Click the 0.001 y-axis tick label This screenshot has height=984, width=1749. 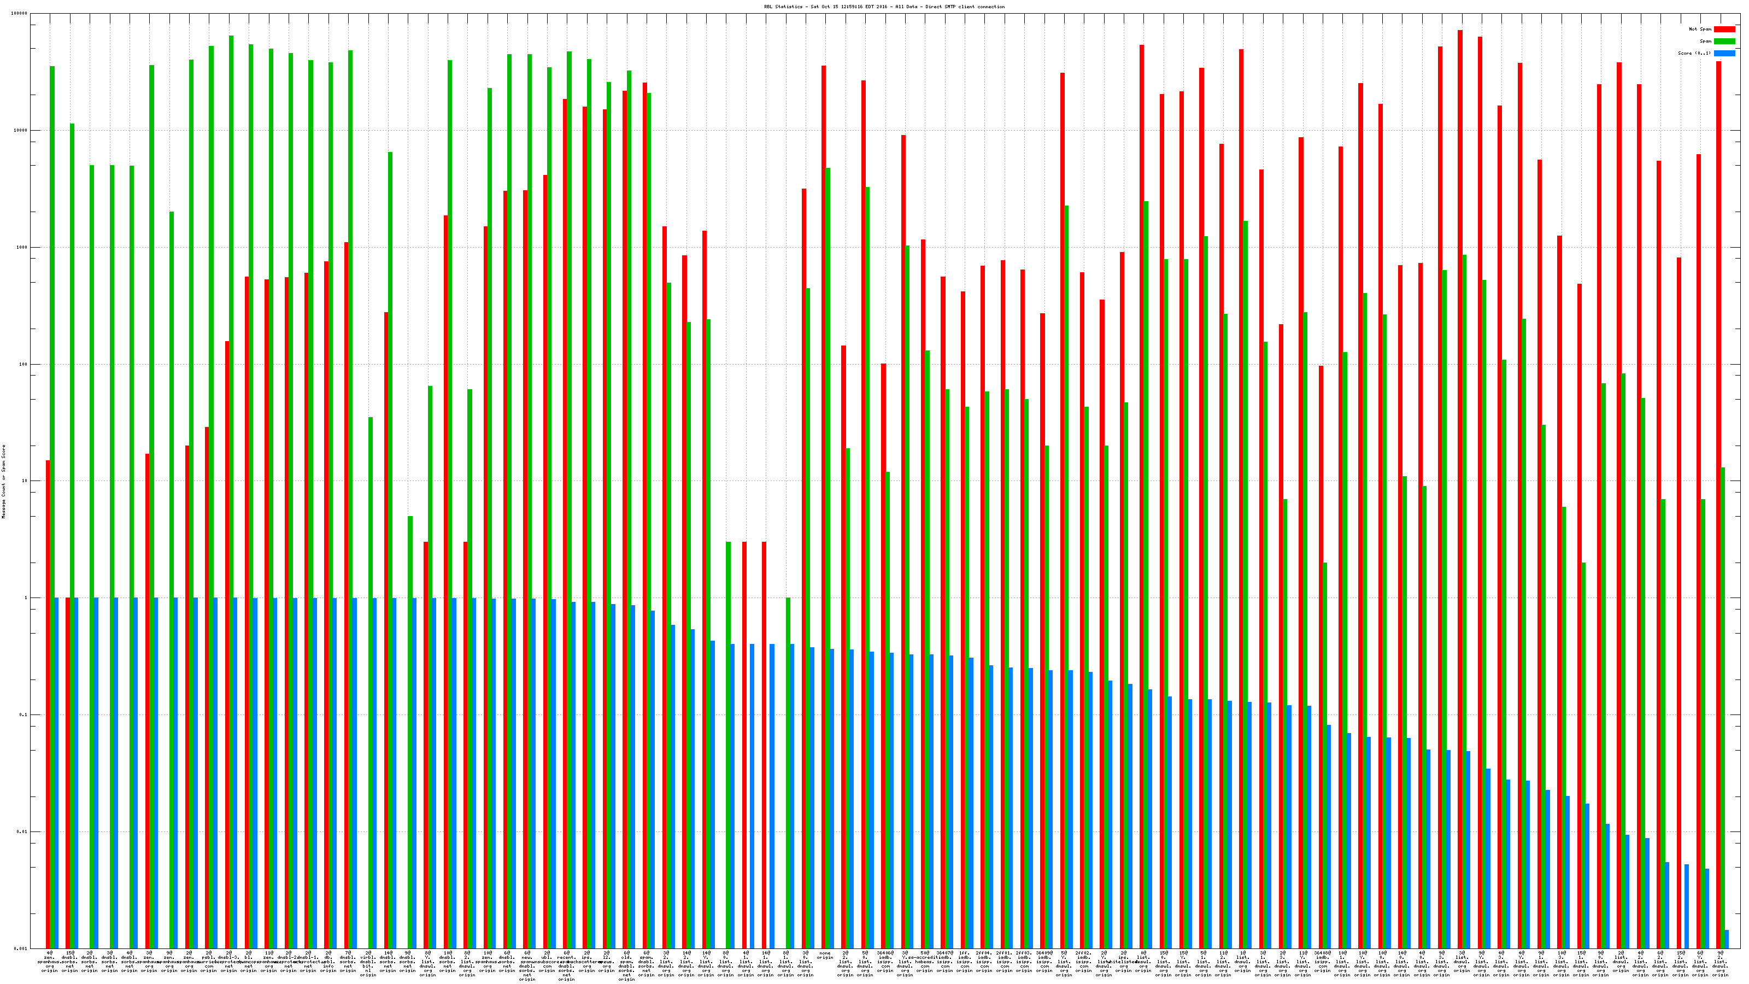pyautogui.click(x=21, y=948)
